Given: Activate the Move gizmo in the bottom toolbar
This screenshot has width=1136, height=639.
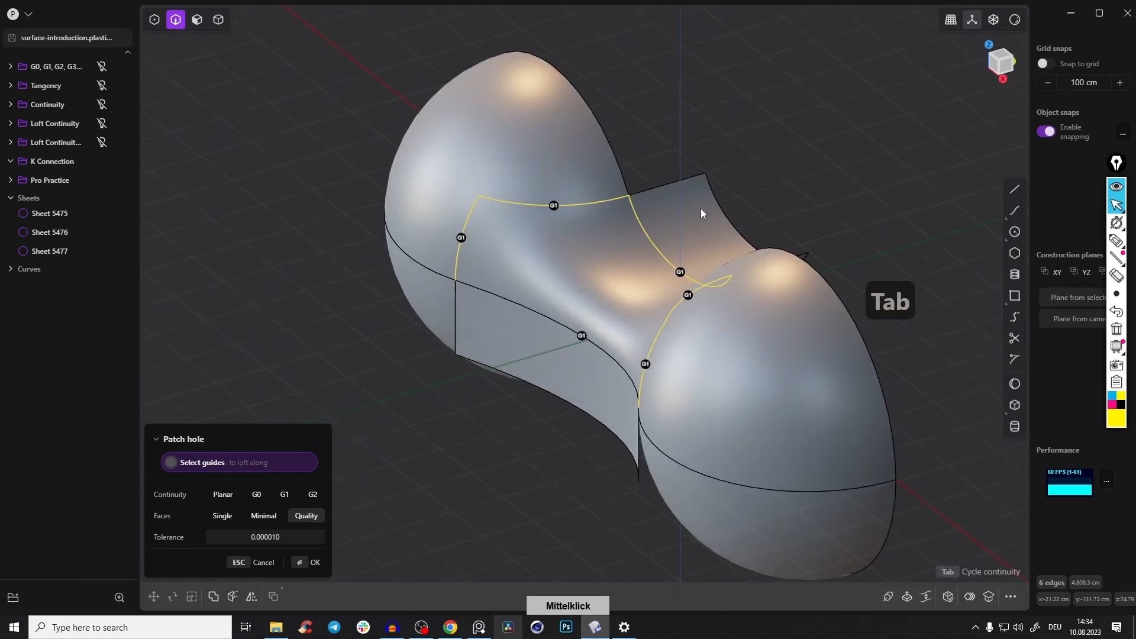Looking at the screenshot, I should pyautogui.click(x=154, y=597).
